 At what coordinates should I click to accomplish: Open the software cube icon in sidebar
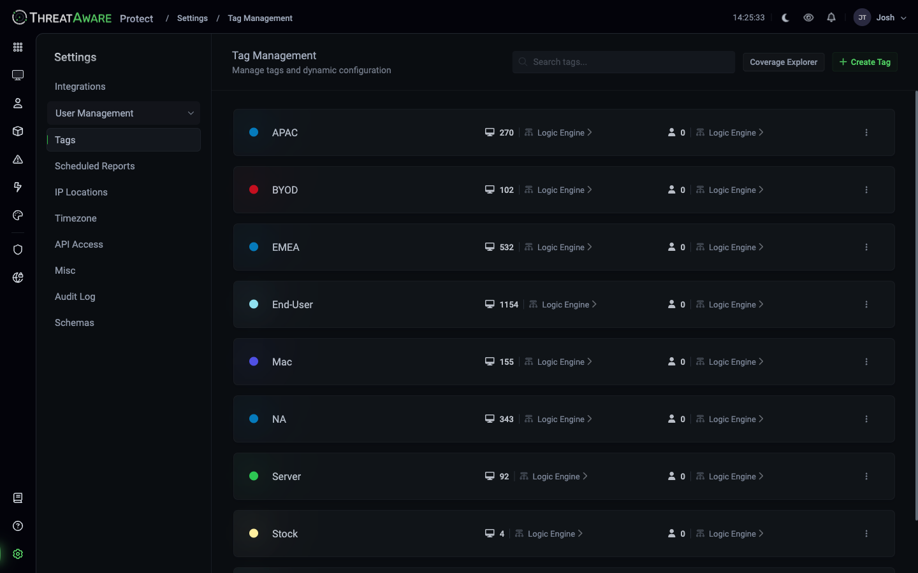tap(18, 131)
